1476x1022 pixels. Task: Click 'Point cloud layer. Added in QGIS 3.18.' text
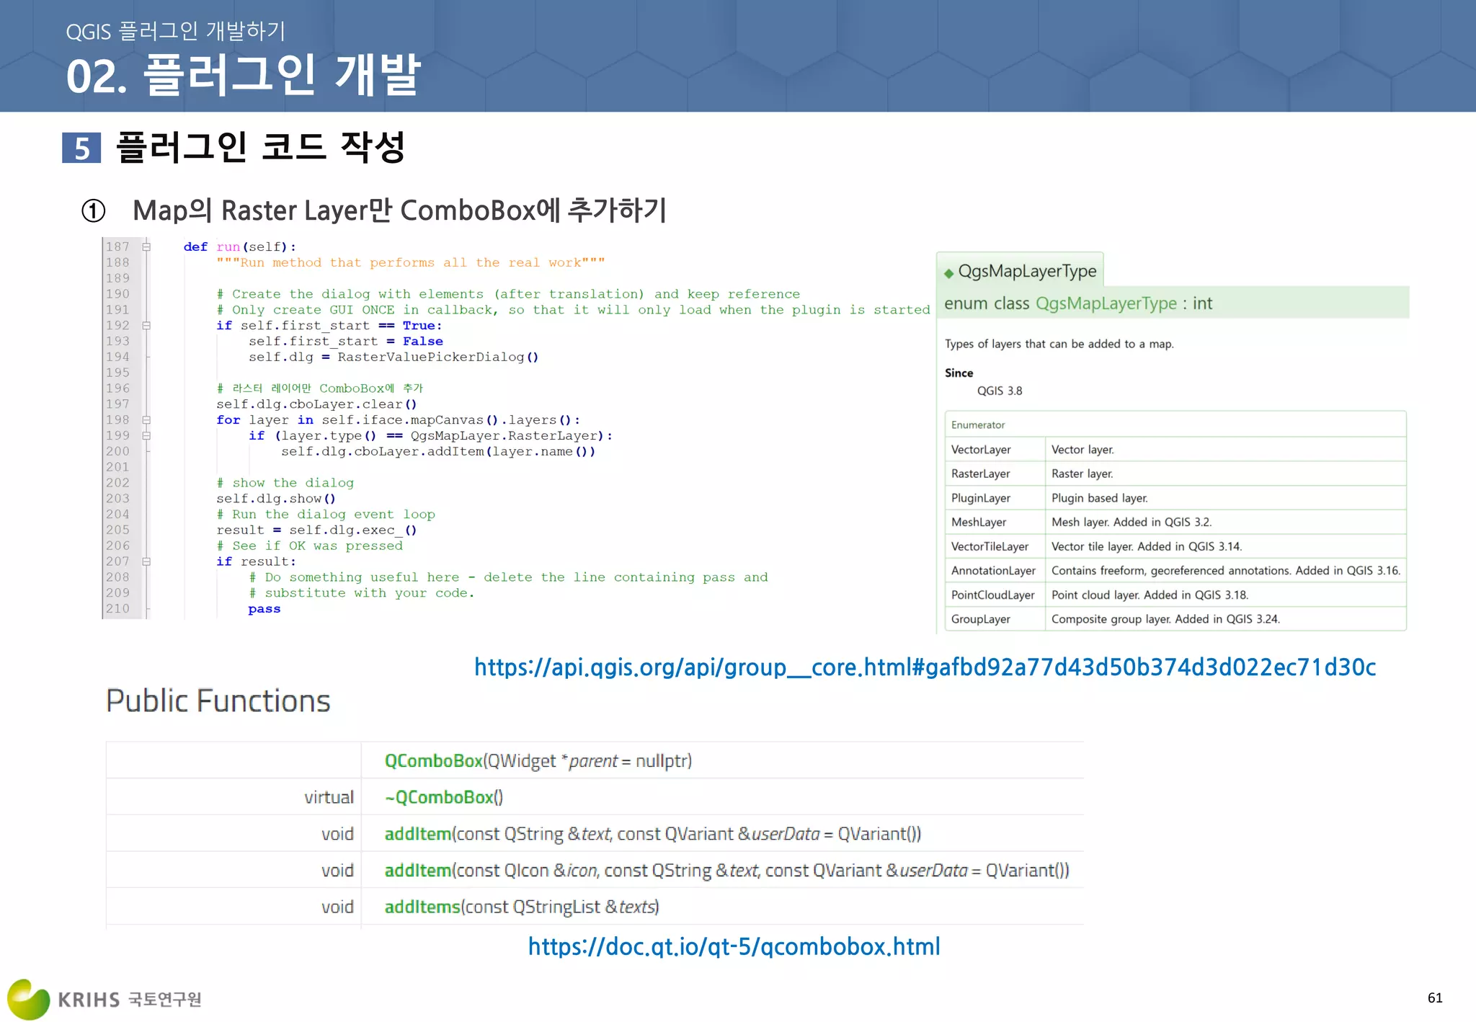click(x=1150, y=595)
